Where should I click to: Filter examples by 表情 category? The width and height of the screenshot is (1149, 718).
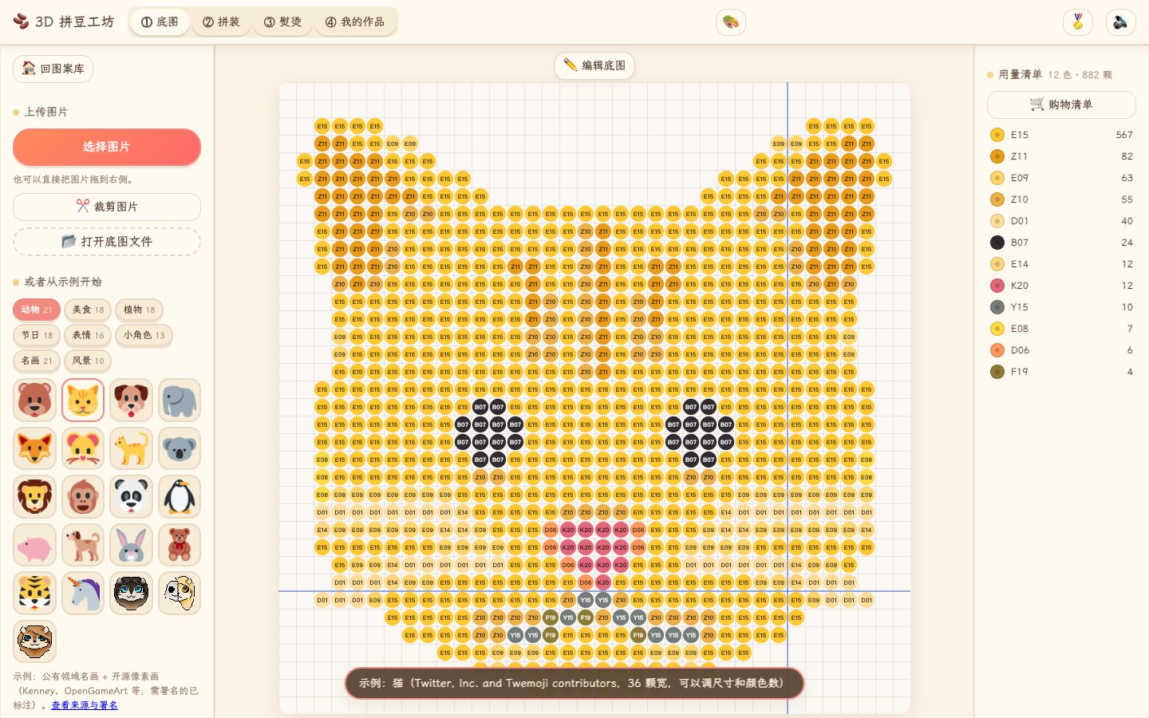click(x=88, y=335)
